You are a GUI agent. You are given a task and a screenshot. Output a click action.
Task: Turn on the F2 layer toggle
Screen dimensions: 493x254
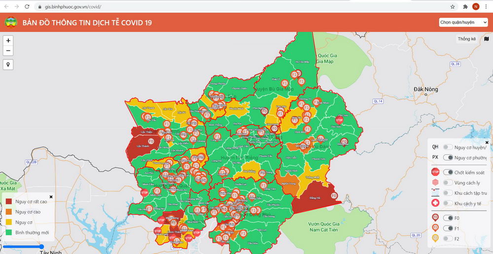coord(448,238)
